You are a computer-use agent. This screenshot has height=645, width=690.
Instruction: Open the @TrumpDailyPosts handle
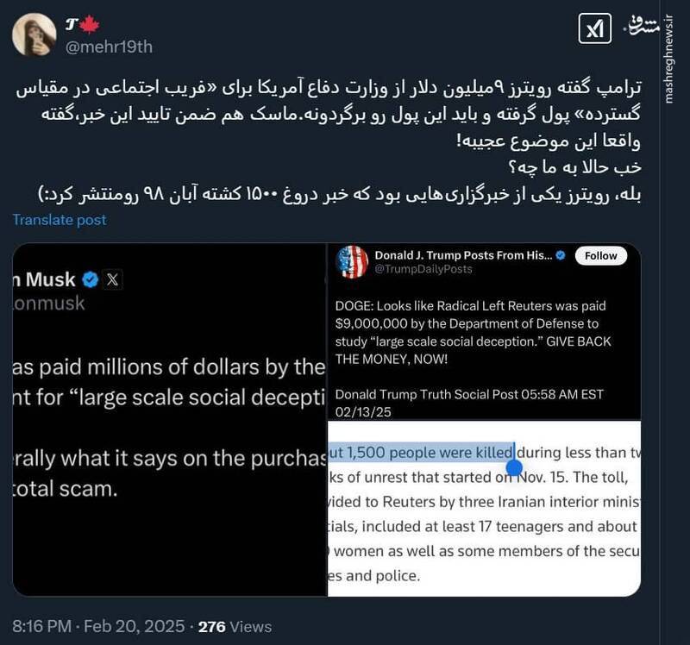click(x=423, y=270)
